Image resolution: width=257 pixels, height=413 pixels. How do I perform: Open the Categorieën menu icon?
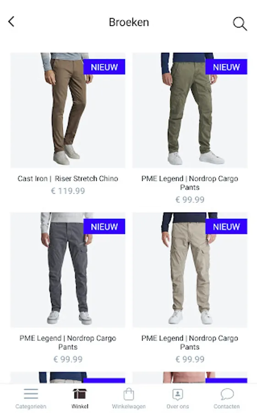click(x=31, y=394)
